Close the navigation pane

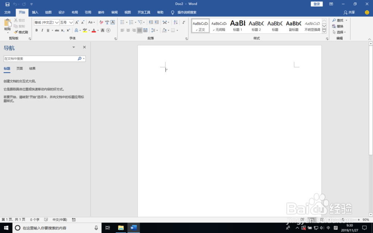click(x=84, y=47)
